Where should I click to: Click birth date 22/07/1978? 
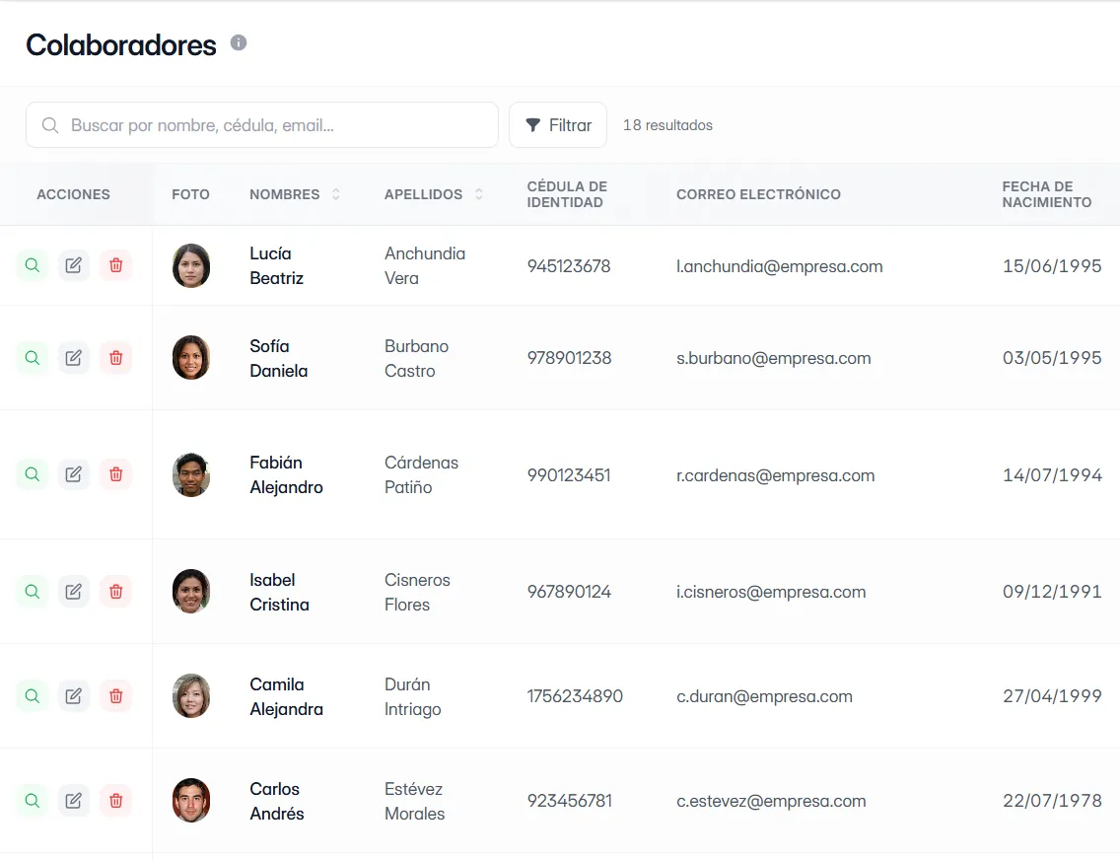tap(1052, 801)
